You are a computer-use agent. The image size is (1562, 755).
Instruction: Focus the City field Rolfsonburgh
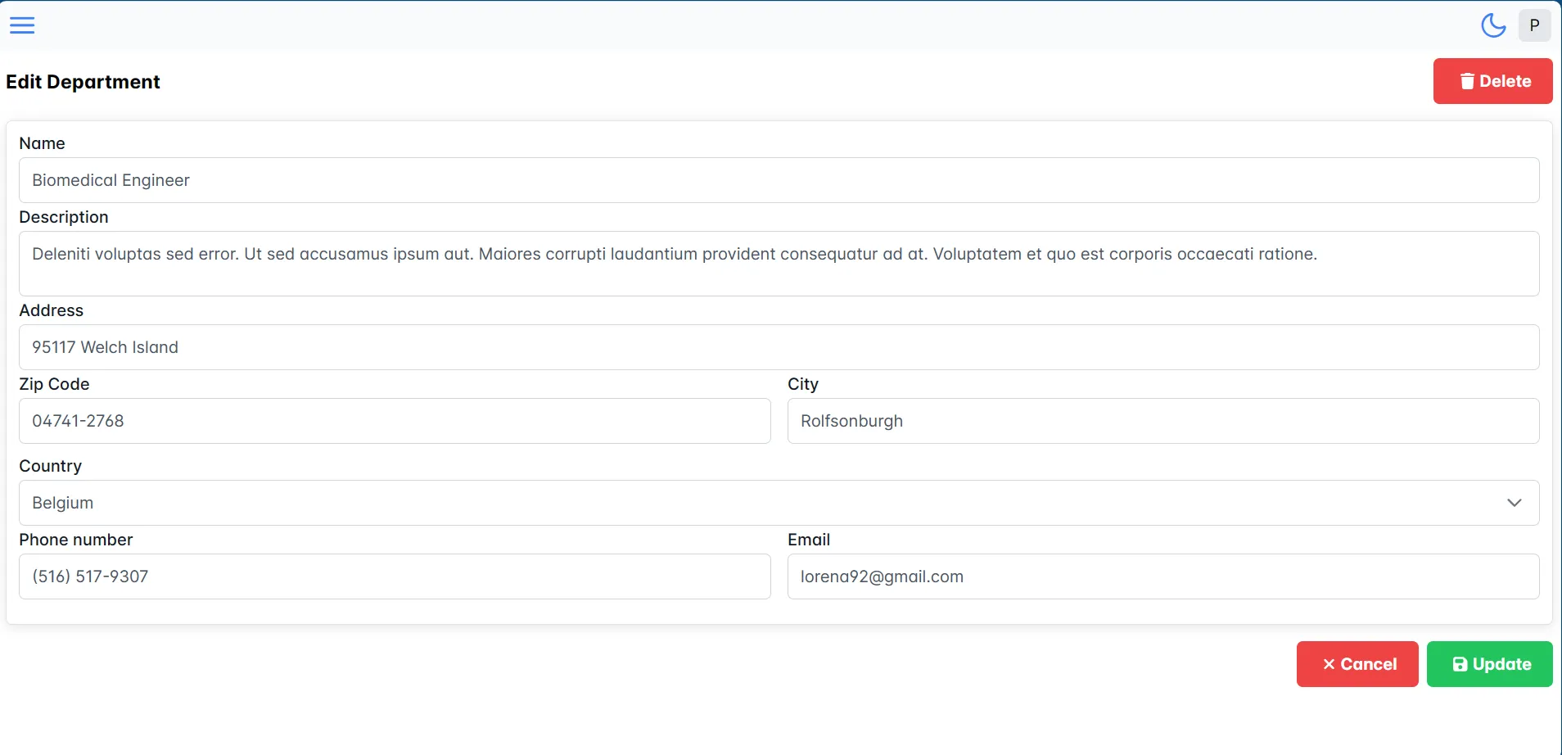click(1162, 421)
